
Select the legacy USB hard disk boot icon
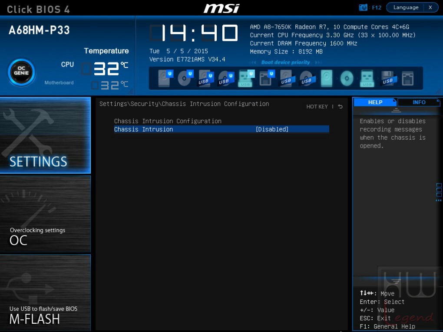pos(288,78)
